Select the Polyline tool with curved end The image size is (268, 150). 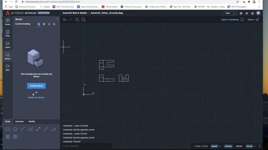[x=54, y=129]
